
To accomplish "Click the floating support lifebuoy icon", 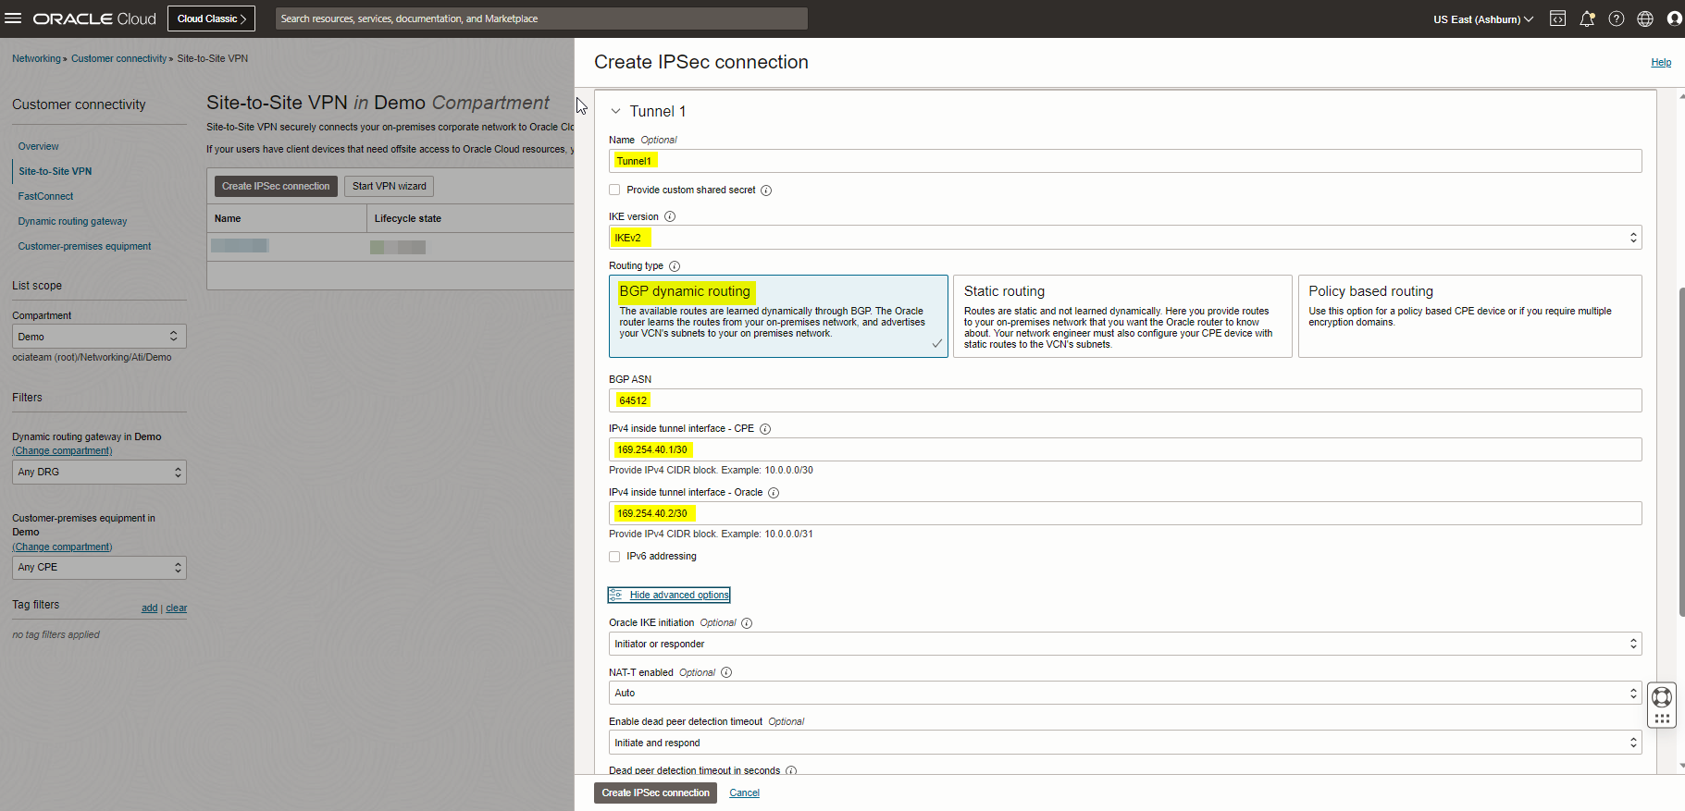I will point(1662,697).
